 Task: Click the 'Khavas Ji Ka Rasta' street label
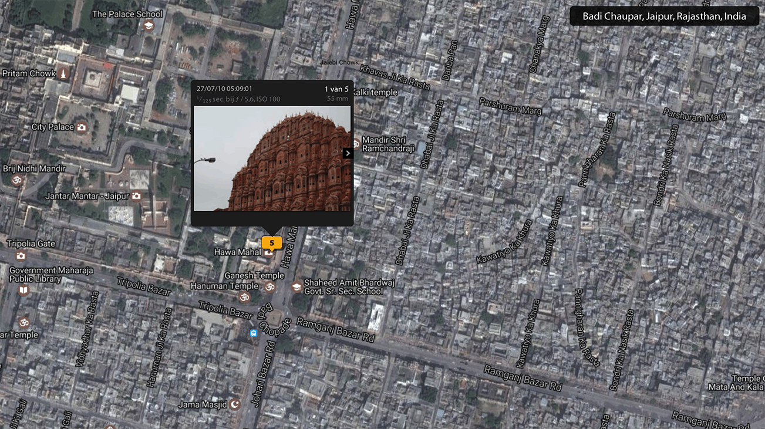[395, 77]
